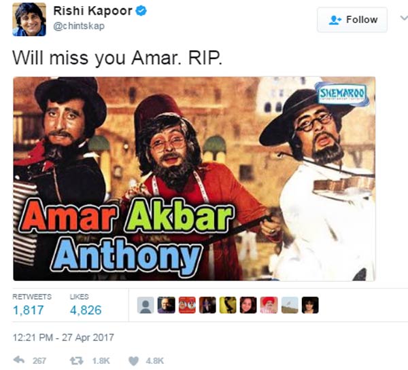Screen dimensions: 408x370
Task: Expand the tweet options chevron
Action: (x=404, y=18)
